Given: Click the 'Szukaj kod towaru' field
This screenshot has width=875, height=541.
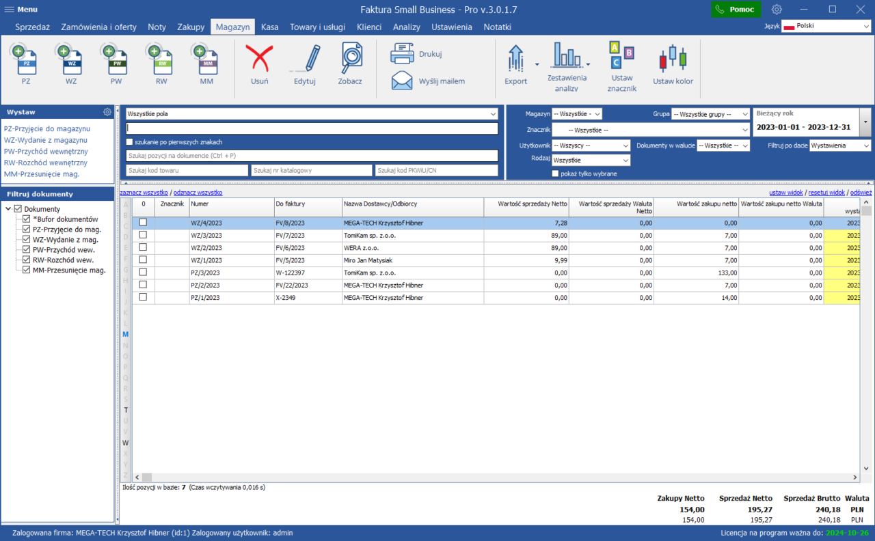Looking at the screenshot, I should click(187, 170).
